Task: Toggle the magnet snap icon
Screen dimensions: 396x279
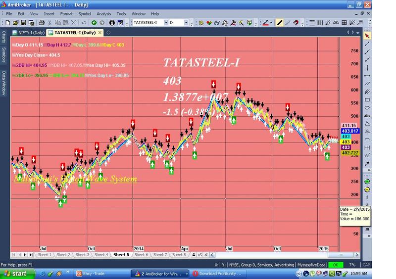Action: 296,23
